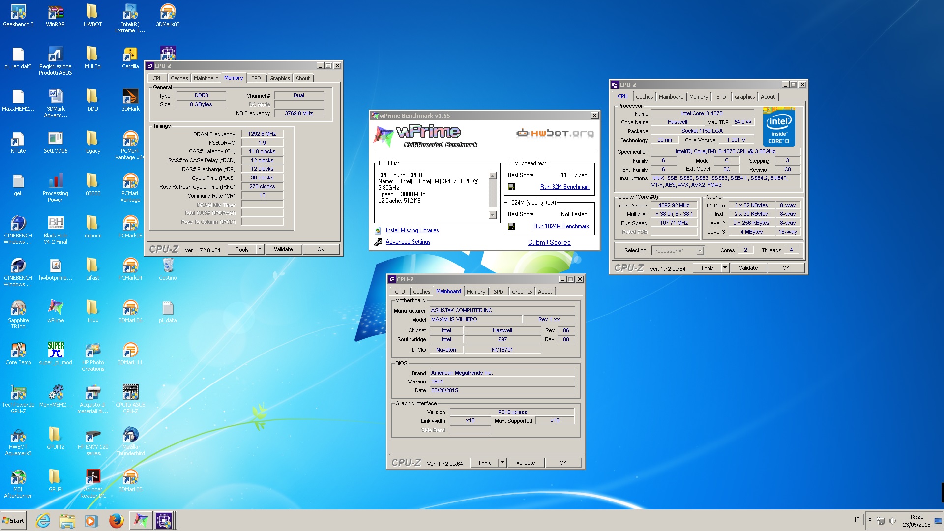Switch to wPrime taskbar button
This screenshot has width=944, height=531.
click(141, 521)
